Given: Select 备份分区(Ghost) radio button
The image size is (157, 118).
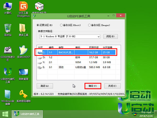Looking at the screenshot, I should coord(61,25).
